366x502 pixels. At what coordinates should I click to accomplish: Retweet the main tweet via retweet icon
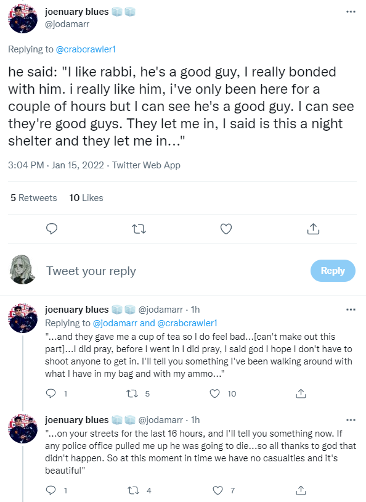coord(139,229)
